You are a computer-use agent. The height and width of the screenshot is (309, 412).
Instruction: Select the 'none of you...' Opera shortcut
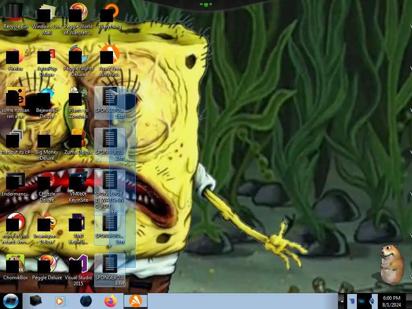coord(16,229)
